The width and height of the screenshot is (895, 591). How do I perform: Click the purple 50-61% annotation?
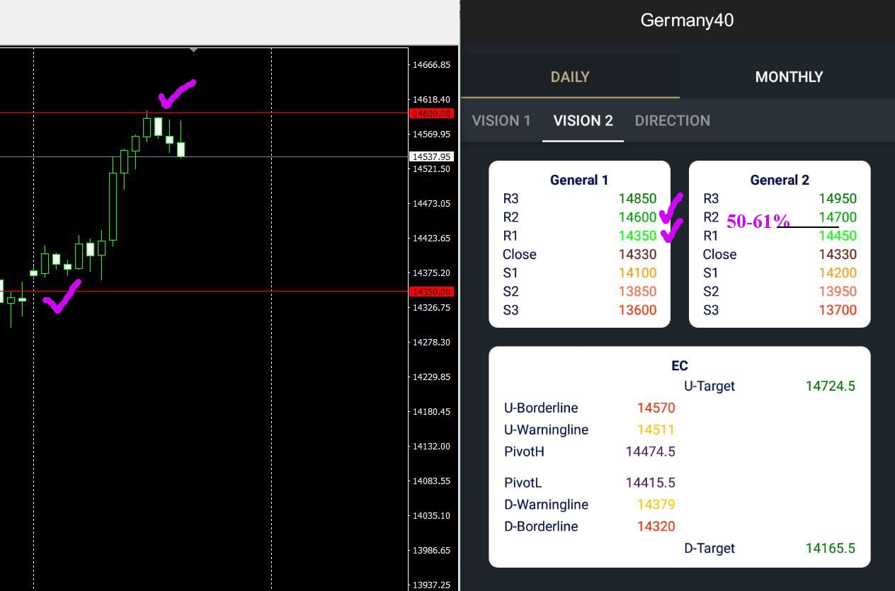[x=758, y=222]
